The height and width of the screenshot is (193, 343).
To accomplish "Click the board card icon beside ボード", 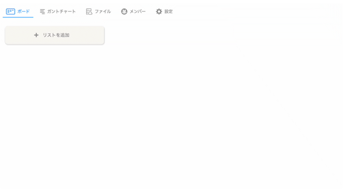I will tap(10, 12).
